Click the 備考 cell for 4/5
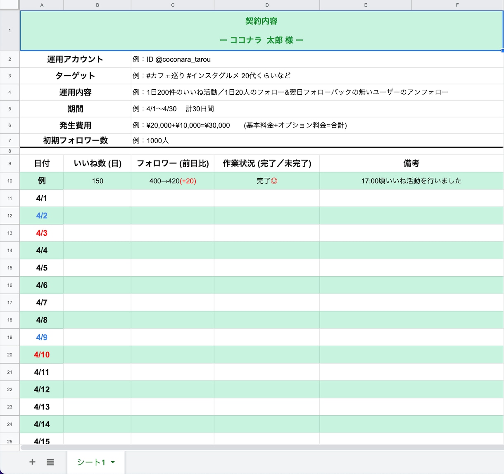Viewport: 504px width, 474px height. click(x=411, y=268)
